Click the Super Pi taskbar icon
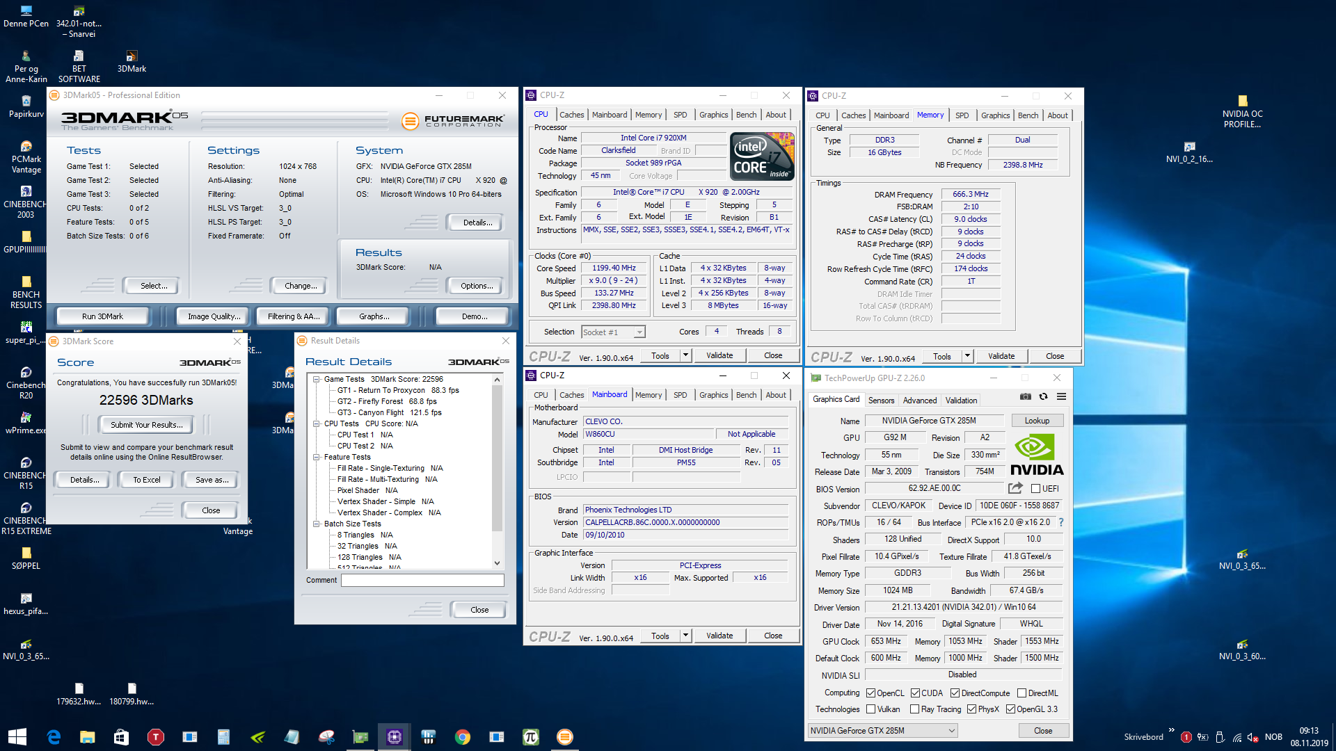This screenshot has height=751, width=1336. [530, 736]
